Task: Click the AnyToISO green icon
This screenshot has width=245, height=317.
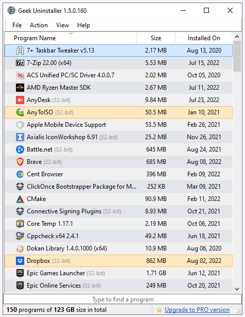Action: tap(20, 112)
